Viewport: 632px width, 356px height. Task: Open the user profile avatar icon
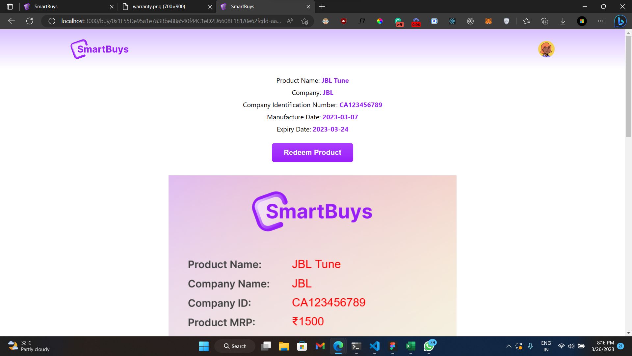546,49
